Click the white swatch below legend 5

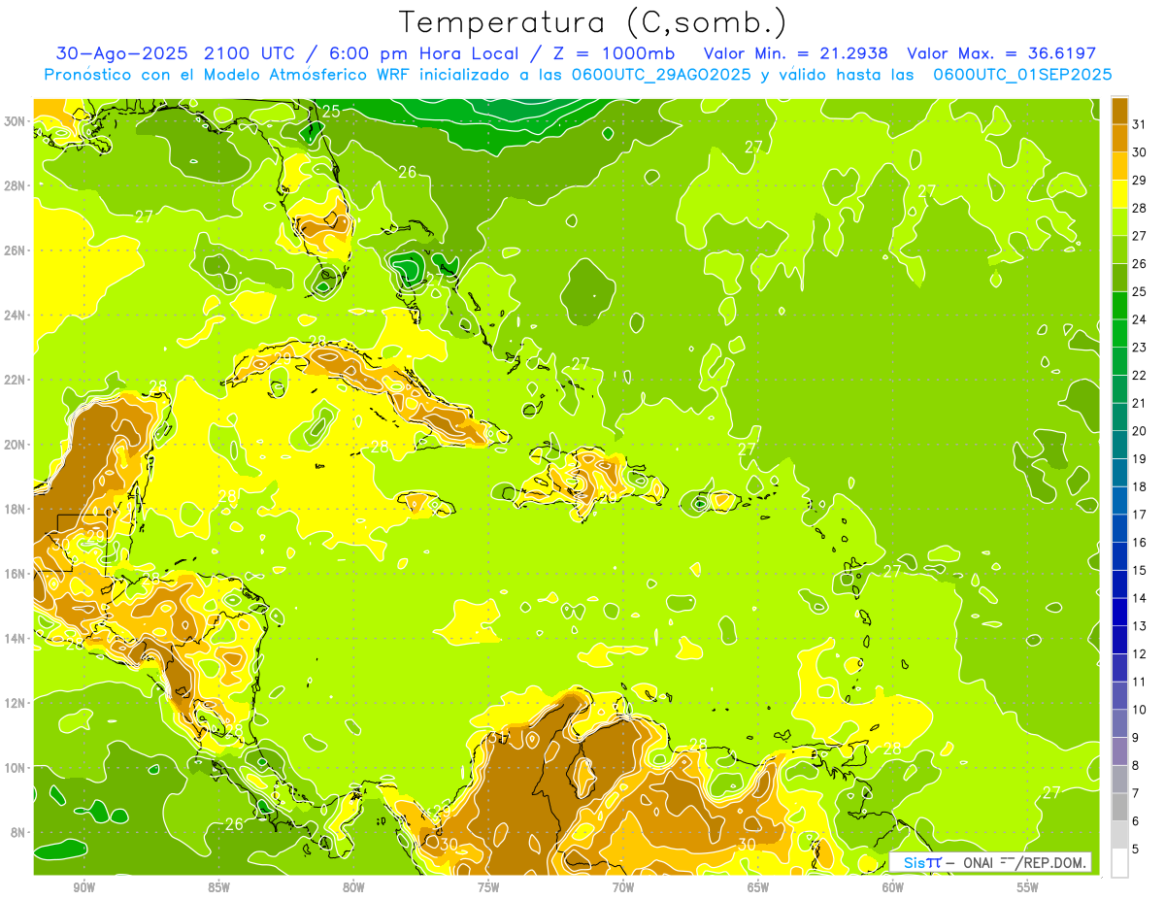click(1120, 863)
